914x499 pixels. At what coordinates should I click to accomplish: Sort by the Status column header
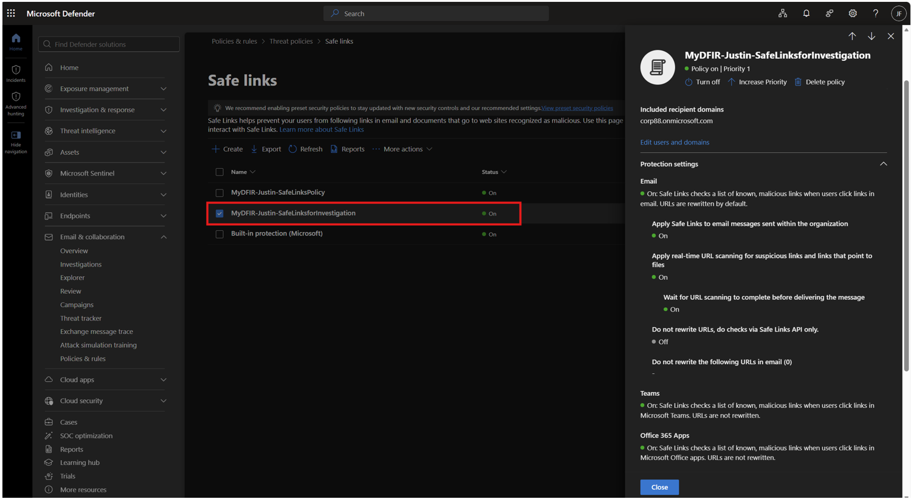[494, 172]
